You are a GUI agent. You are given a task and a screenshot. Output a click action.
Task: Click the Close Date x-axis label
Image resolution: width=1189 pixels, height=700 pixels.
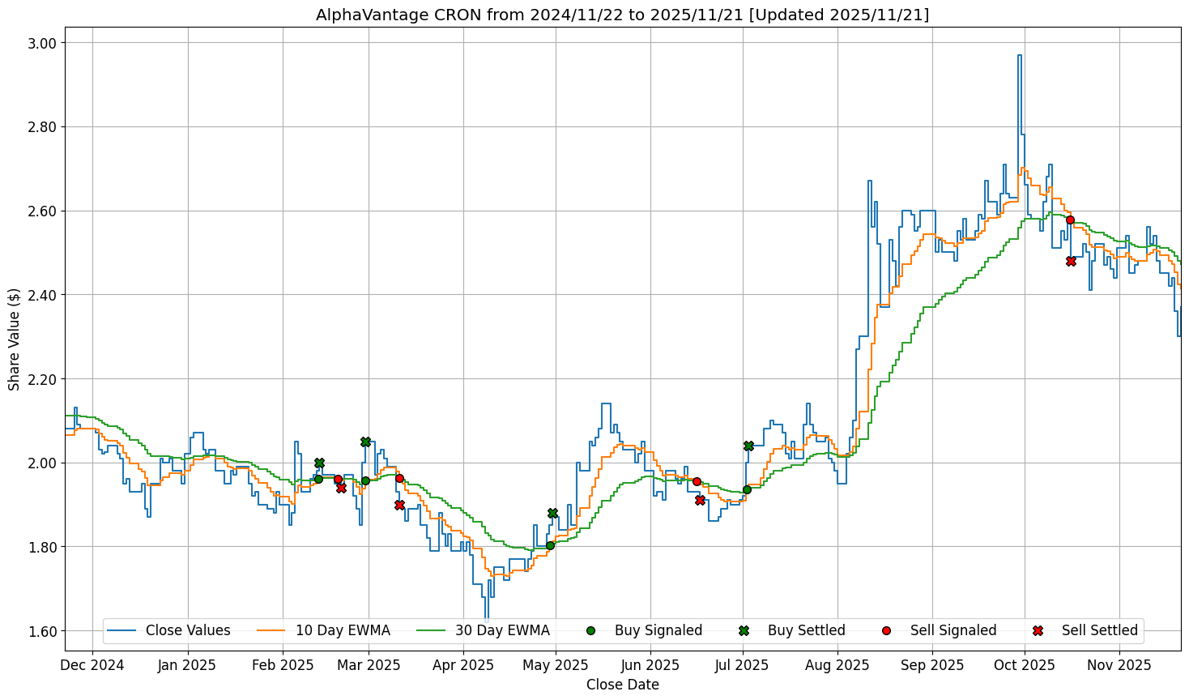[622, 685]
